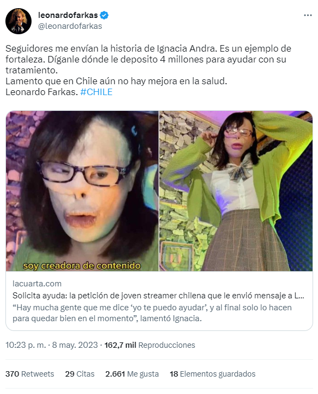Click the 8 may. 2023 date
This screenshot has height=394, width=318.
[74, 345]
